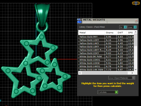
Task: Click the Library: Classic - (Fast)-Metal label
Action: coord(92,27)
